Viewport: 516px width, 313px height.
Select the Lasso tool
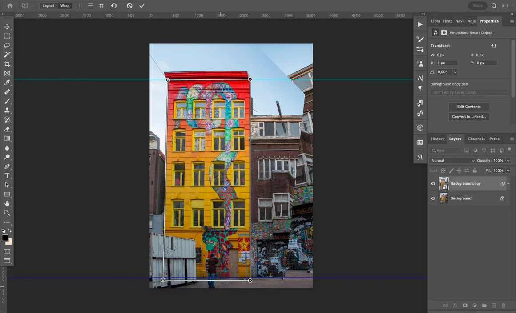point(7,45)
